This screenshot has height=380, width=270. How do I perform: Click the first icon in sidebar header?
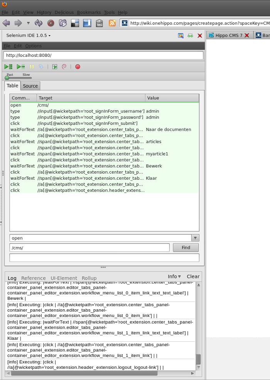pyautogui.click(x=181, y=36)
